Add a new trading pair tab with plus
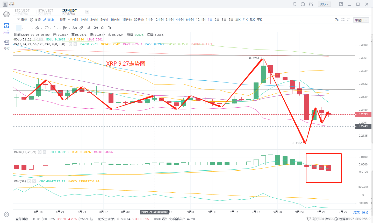Image resolution: width=373 pixels, height=223 pixels. coord(87,12)
